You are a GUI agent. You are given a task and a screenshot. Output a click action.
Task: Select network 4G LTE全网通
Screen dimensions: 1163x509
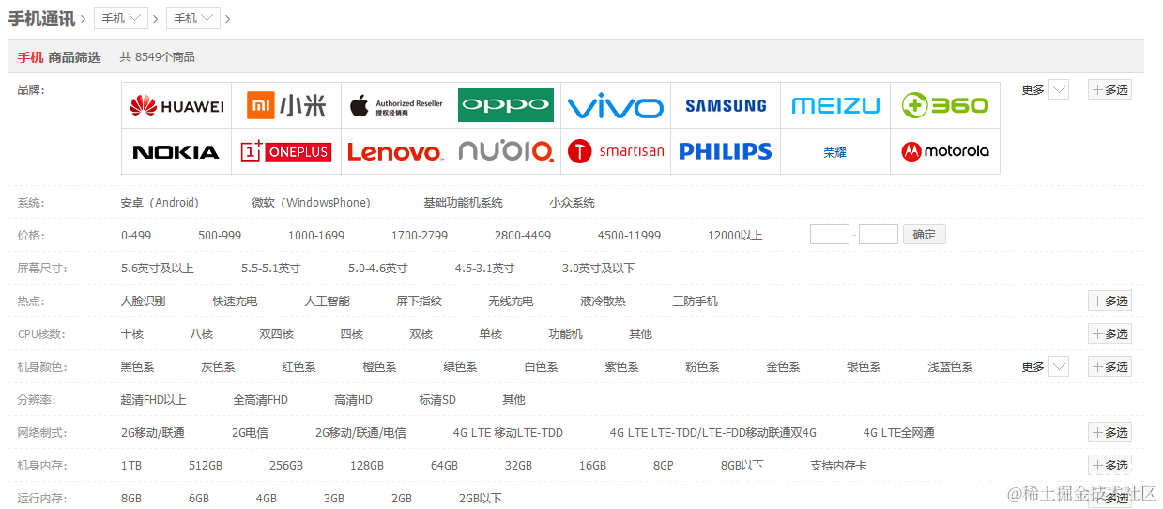pyautogui.click(x=899, y=433)
